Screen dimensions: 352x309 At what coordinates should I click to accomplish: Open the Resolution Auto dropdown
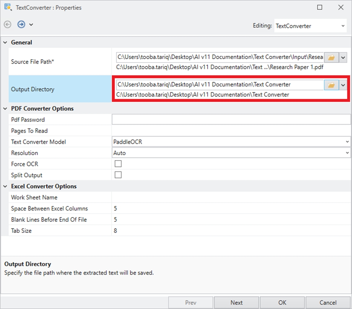[347, 153]
